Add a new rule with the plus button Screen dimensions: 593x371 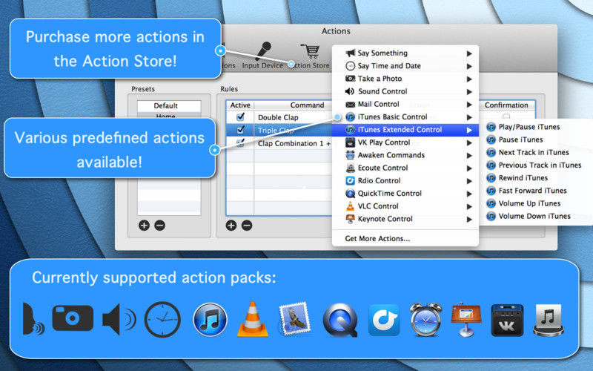click(231, 226)
